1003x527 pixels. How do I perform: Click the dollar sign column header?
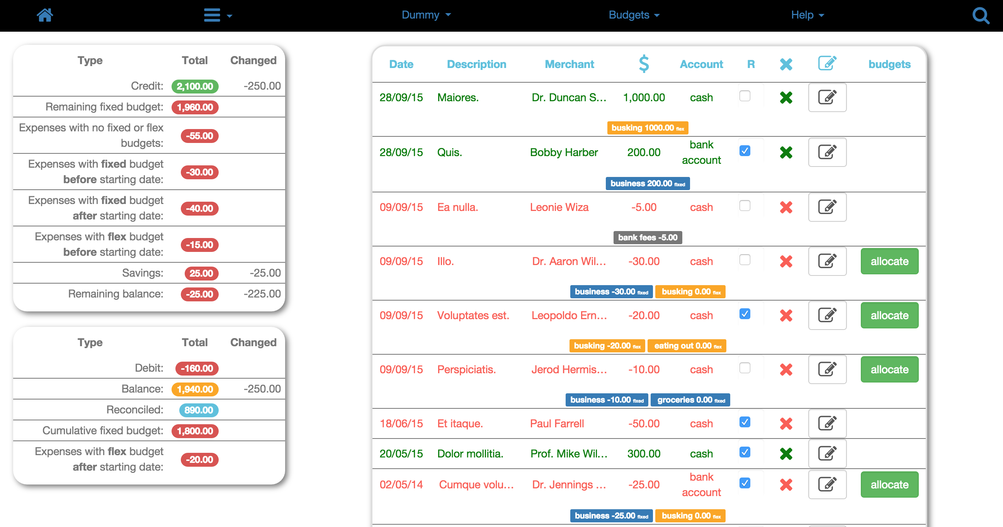(644, 64)
